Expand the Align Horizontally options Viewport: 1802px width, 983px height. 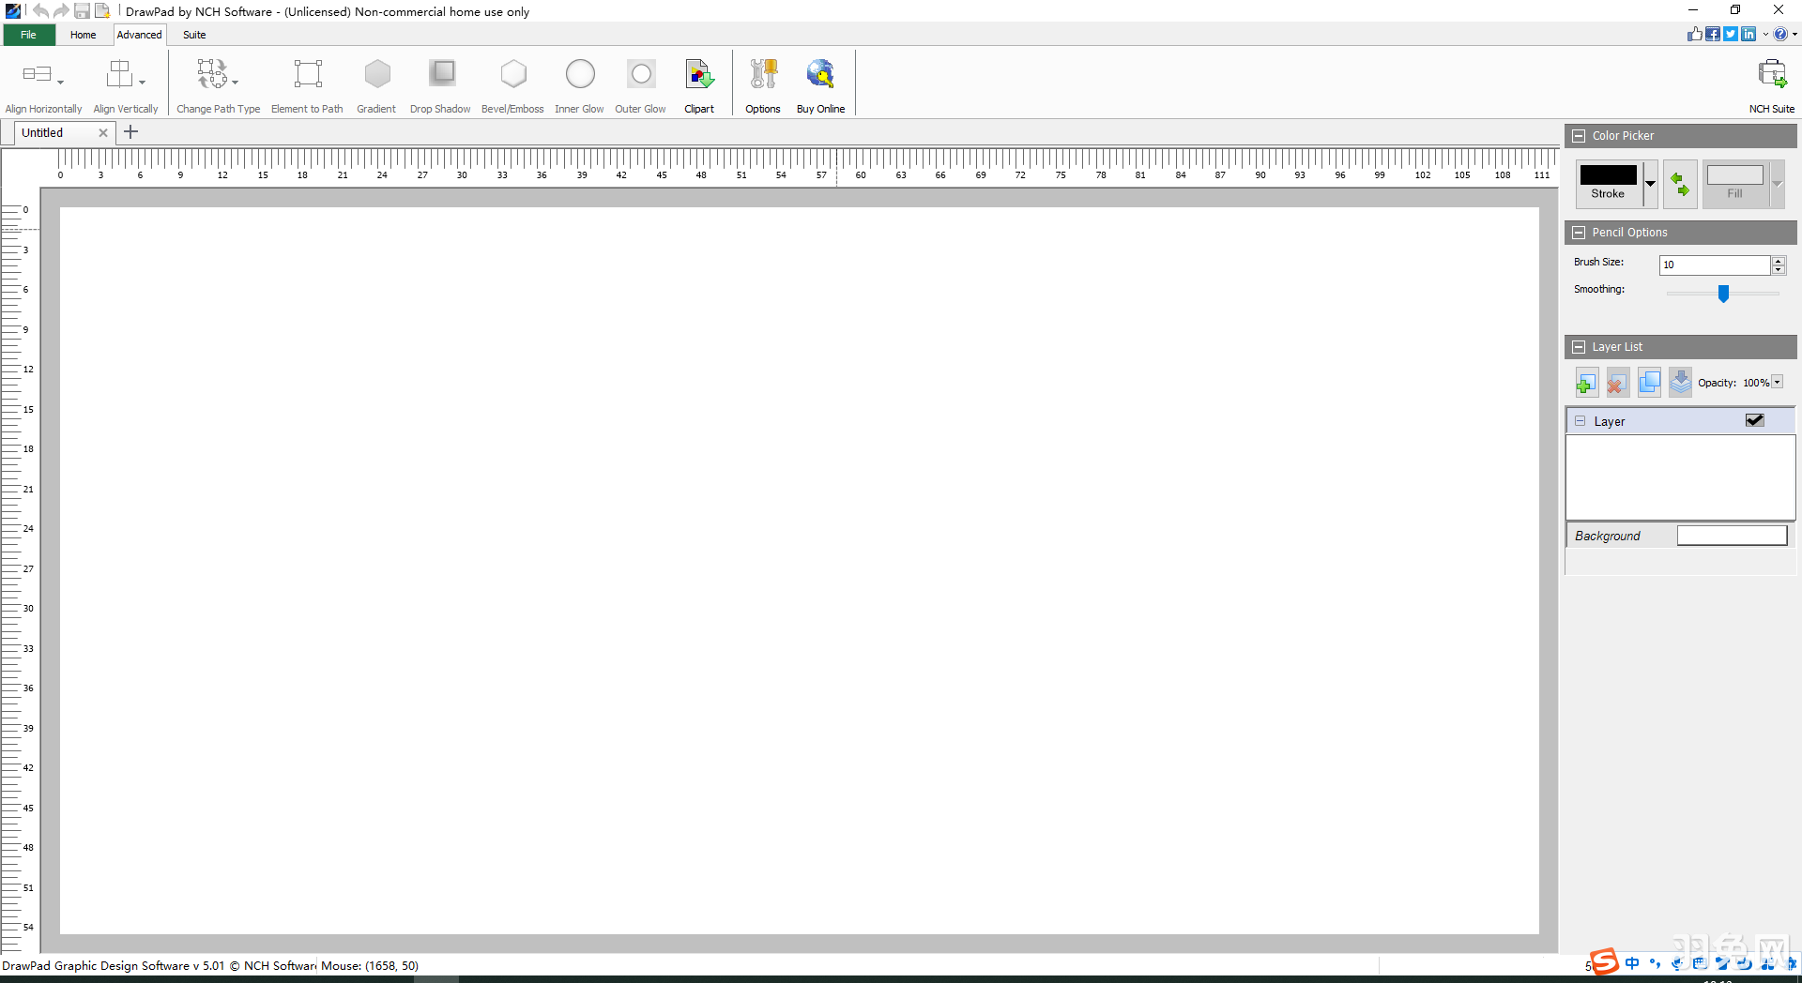point(58,83)
